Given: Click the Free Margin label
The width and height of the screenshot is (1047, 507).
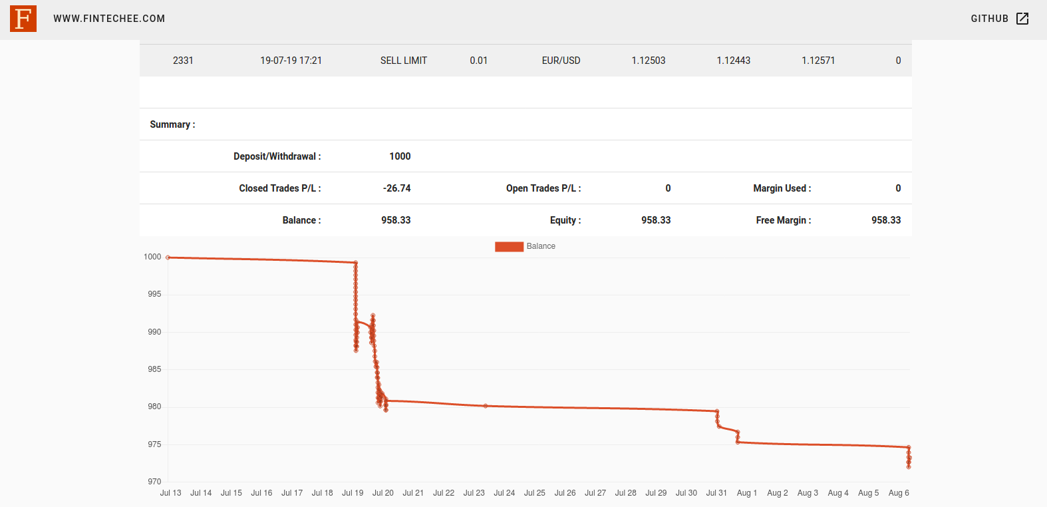Looking at the screenshot, I should (x=784, y=220).
